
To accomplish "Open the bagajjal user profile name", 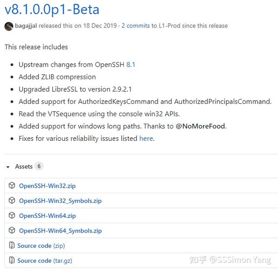I will [26, 25].
